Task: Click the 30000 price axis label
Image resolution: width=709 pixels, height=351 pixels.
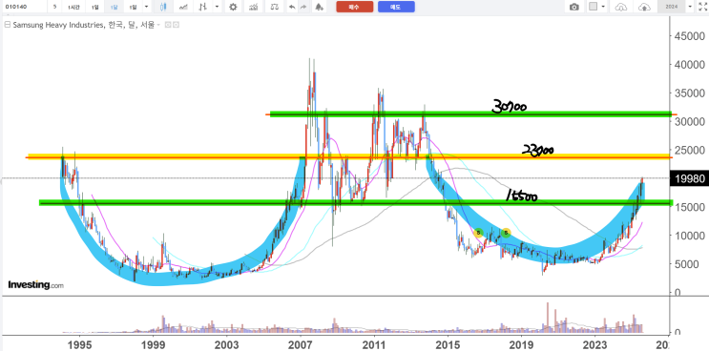Action: click(x=690, y=122)
